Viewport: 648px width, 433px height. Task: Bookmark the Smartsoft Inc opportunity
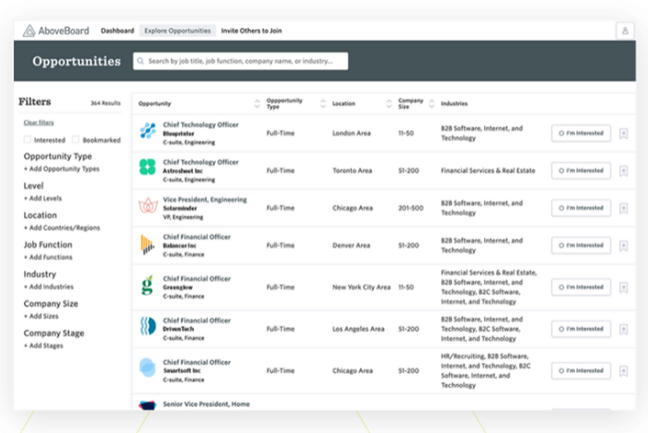[x=623, y=371]
